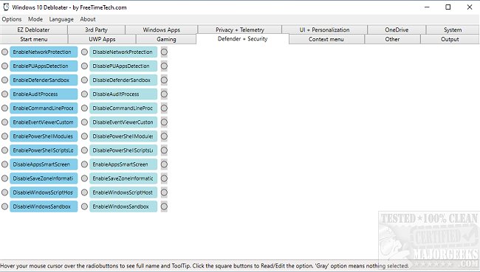
Task: Click the square edit button for the AuditProcess row
Action: [164, 94]
